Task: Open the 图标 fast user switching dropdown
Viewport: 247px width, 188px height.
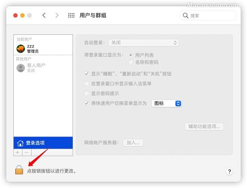Action: [x=166, y=103]
